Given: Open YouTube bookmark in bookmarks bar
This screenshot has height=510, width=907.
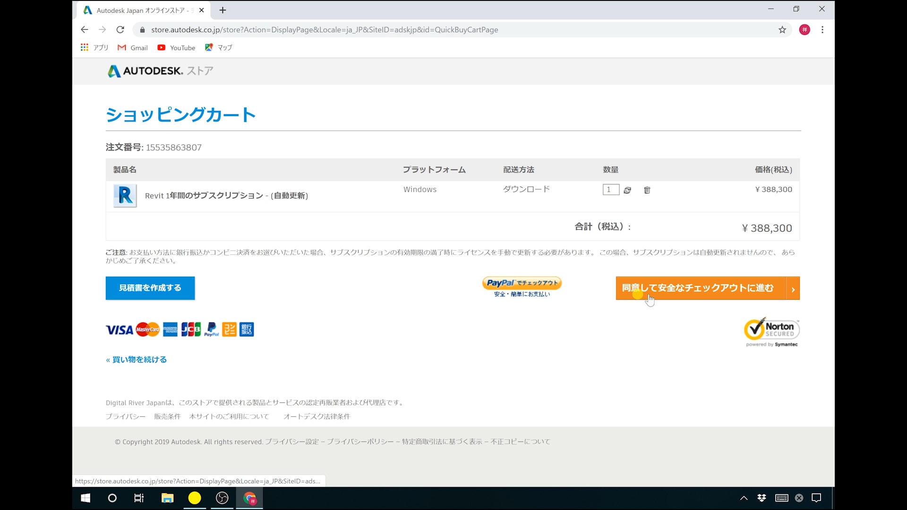Looking at the screenshot, I should (176, 48).
